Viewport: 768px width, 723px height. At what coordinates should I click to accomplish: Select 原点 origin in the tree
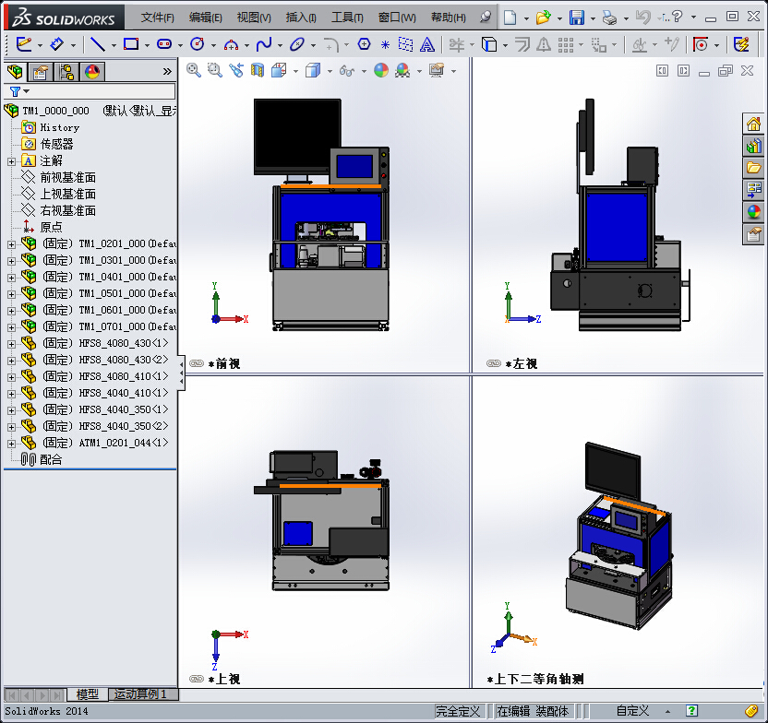click(51, 227)
